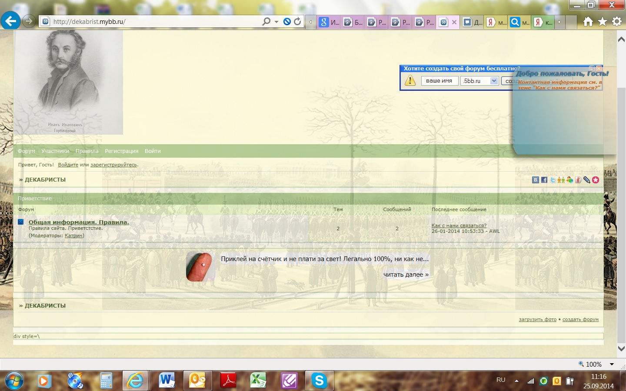Screen dimensions: 626x391
Task: Open the Правила menu item
Action: 87,151
